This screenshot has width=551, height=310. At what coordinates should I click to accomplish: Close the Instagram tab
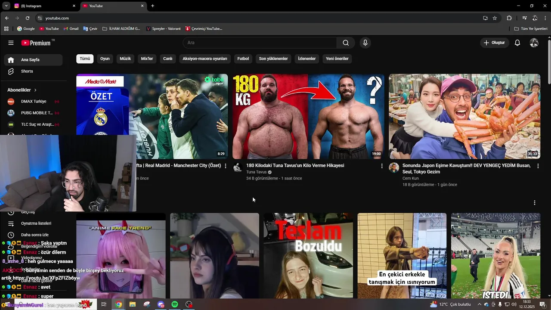(x=74, y=6)
